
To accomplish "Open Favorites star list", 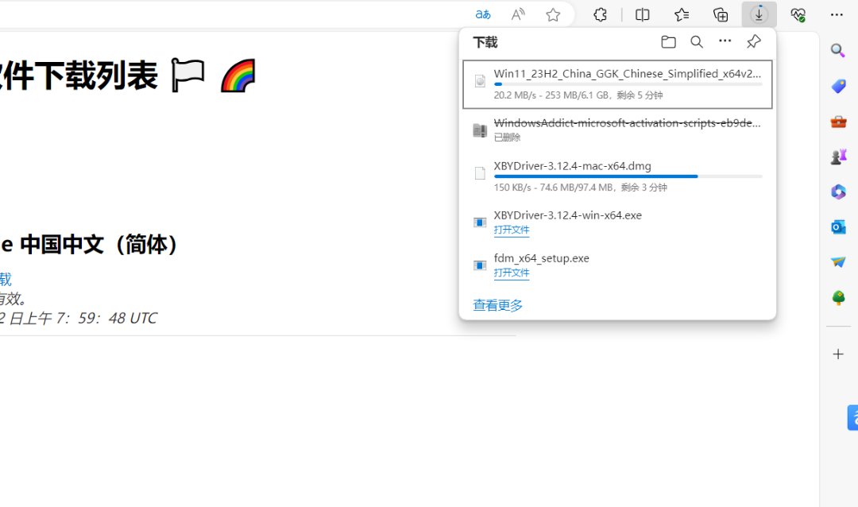I will (x=681, y=14).
